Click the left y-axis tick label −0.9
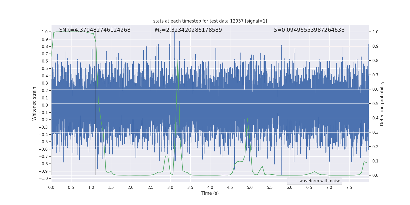The width and height of the screenshot is (410, 205). coord(43,171)
